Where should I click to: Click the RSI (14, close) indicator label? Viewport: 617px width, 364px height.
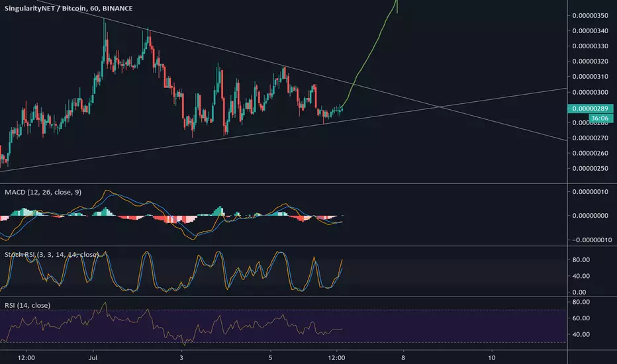[x=28, y=305]
